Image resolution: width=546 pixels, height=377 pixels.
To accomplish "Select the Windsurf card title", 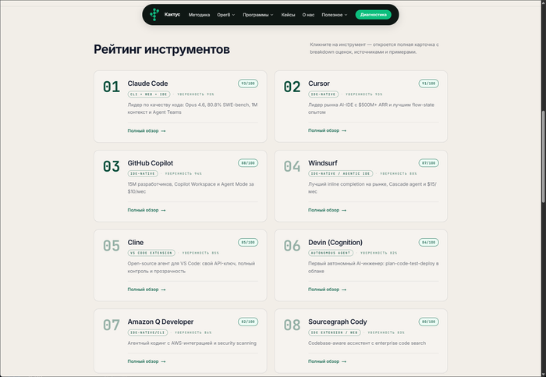I will (322, 163).
